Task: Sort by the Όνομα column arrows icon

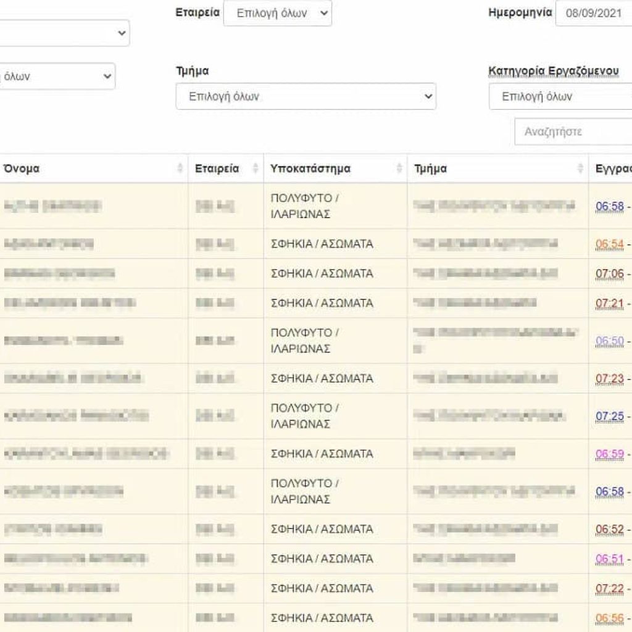Action: [180, 168]
